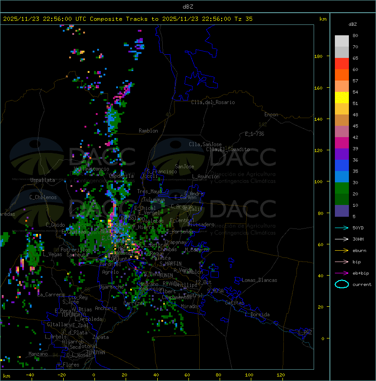Choose the slate purple 5-10 dBZ swatch

(x=342, y=211)
